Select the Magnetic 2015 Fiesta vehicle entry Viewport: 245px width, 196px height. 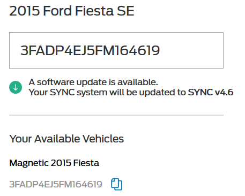[54, 163]
